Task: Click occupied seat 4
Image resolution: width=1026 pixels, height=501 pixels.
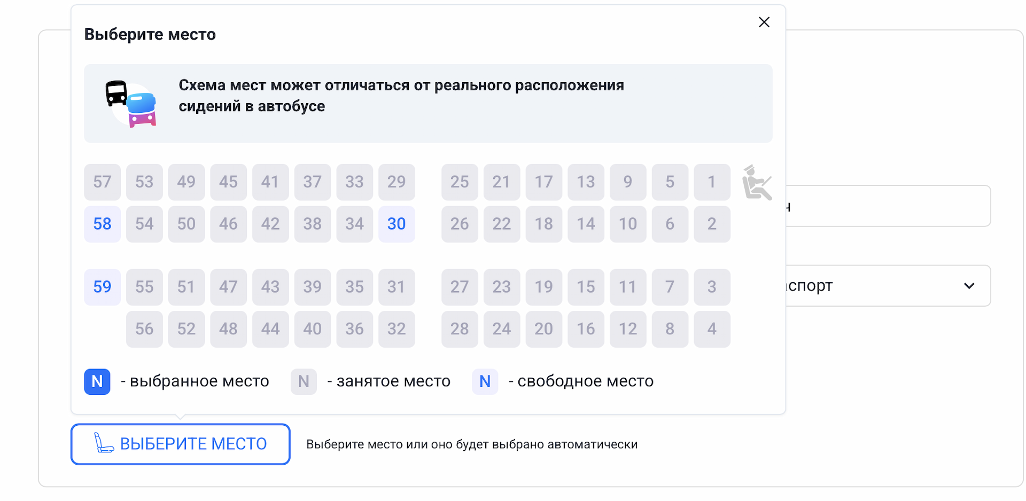Action: 712,329
